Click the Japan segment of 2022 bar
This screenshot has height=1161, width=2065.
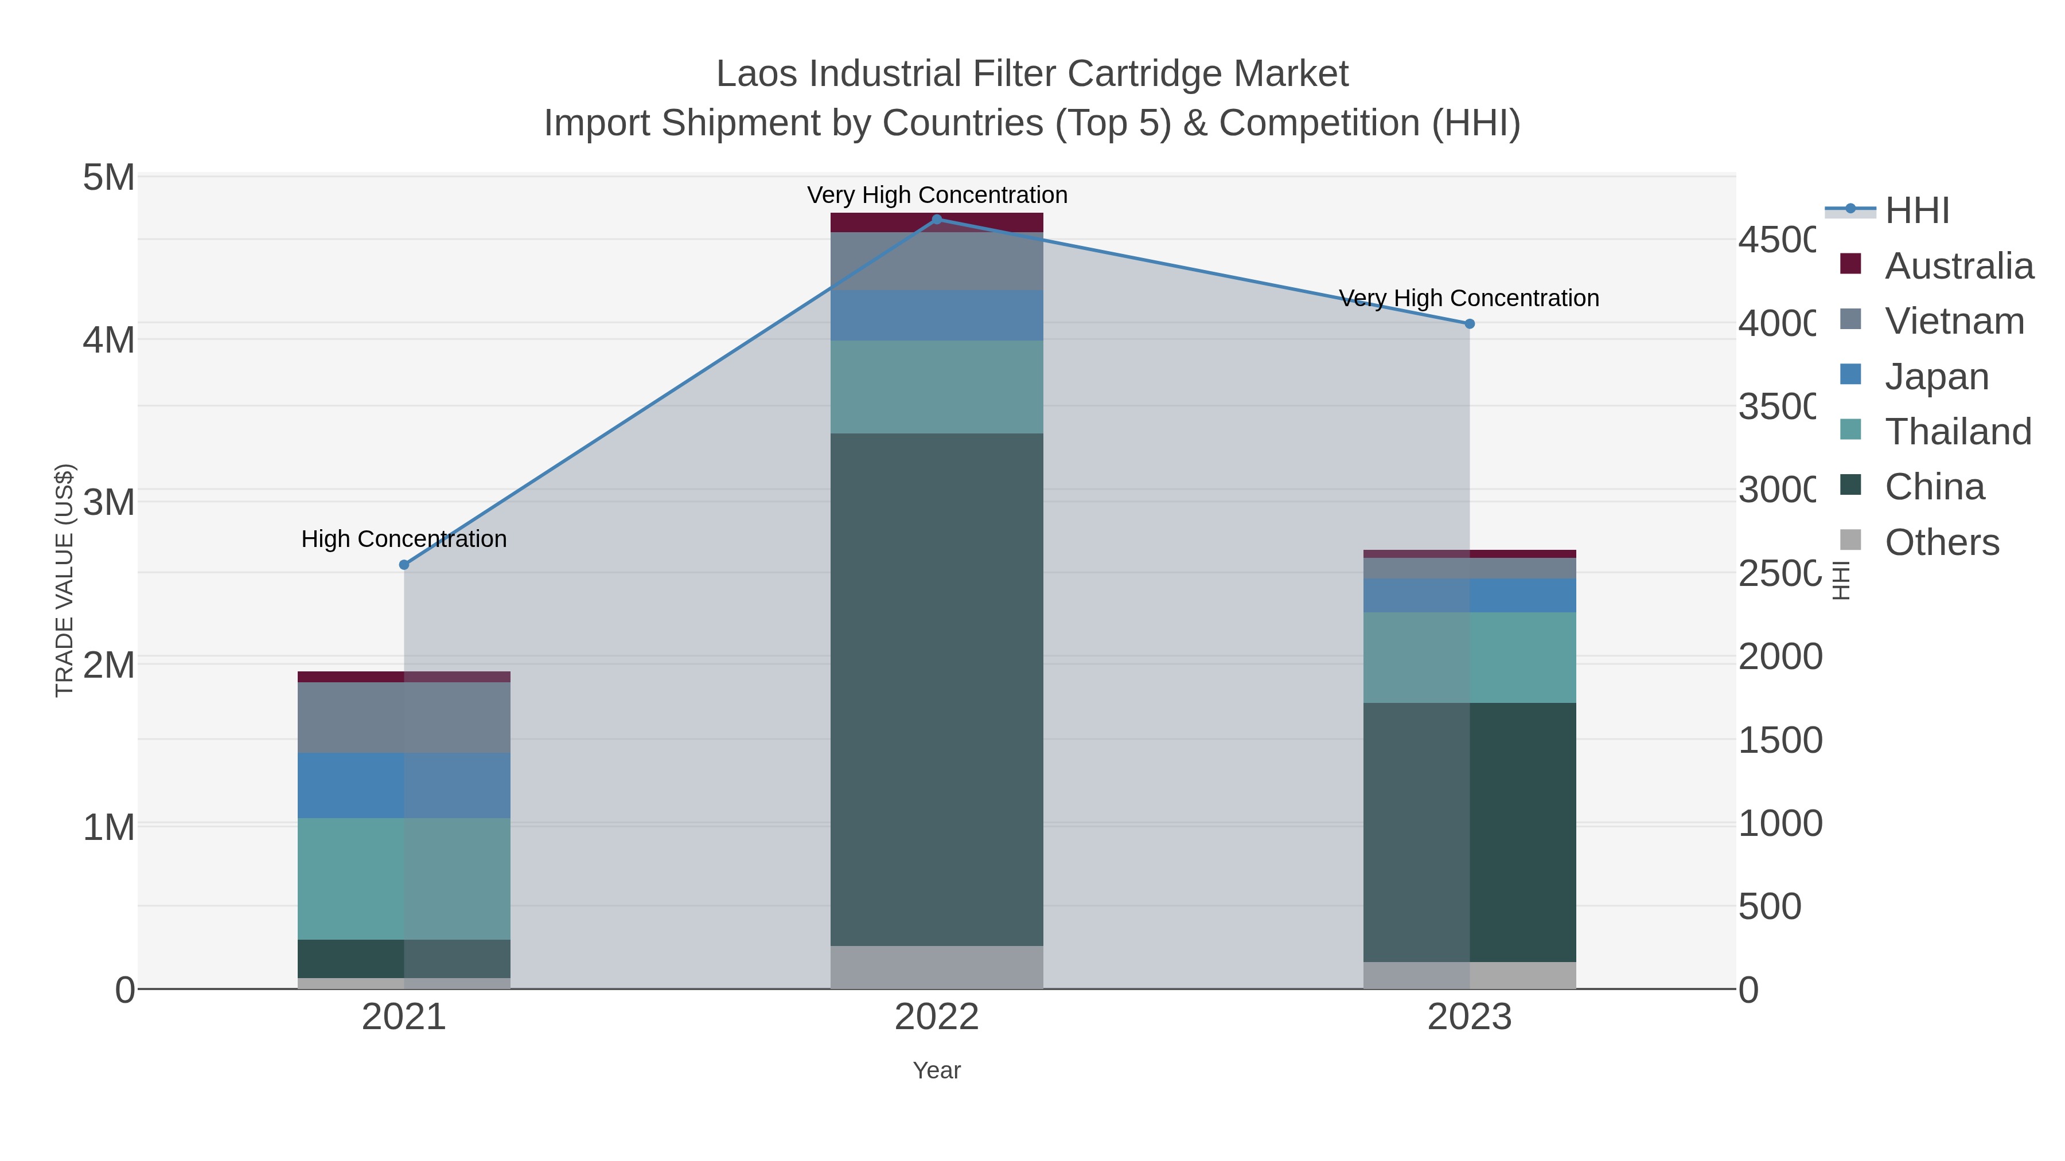tap(937, 316)
